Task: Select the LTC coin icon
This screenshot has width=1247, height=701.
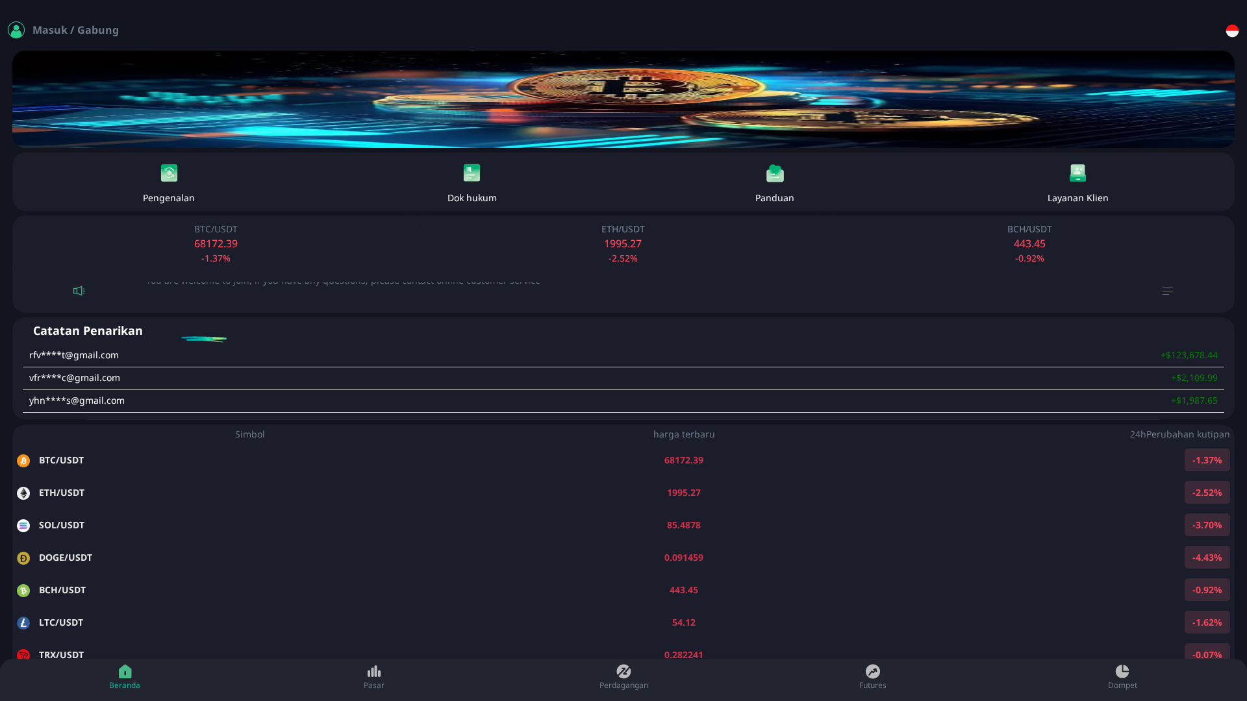Action: 23,622
